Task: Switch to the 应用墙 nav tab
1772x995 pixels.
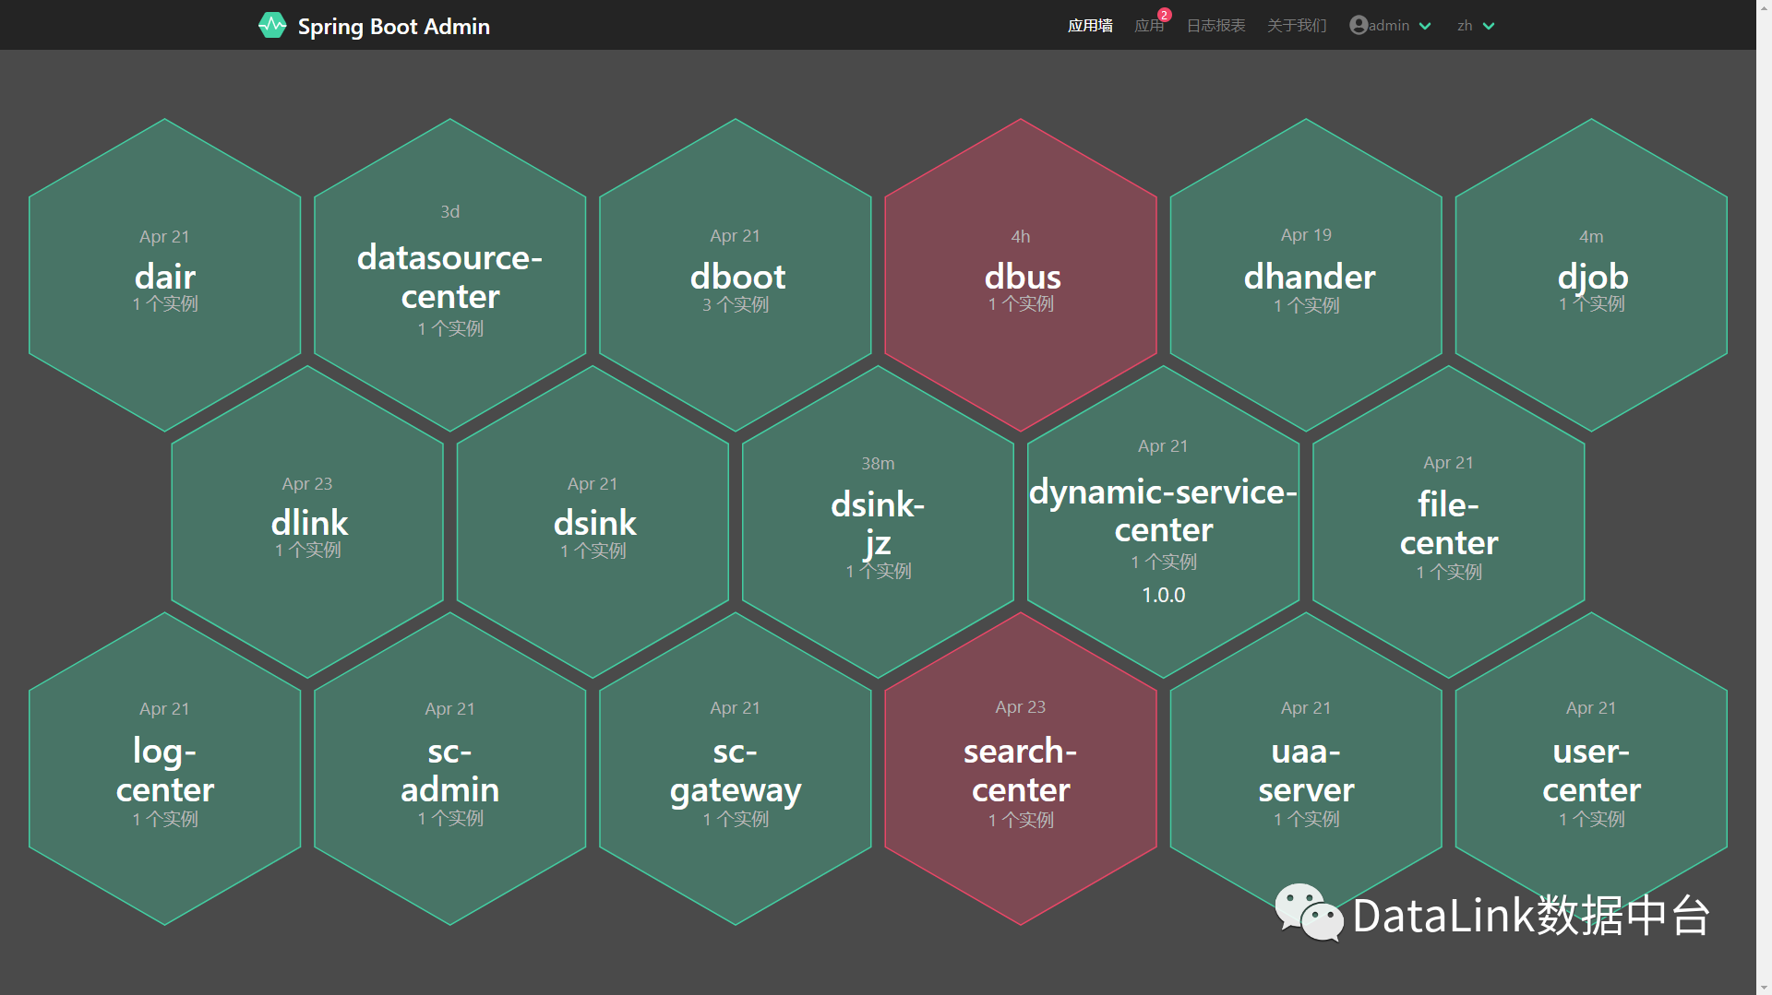Action: 1090,26
